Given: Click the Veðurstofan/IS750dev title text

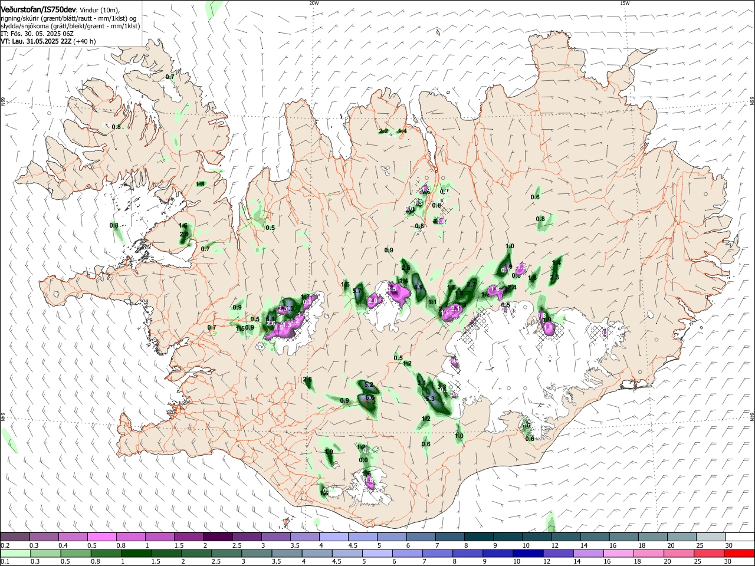Looking at the screenshot, I should point(38,9).
